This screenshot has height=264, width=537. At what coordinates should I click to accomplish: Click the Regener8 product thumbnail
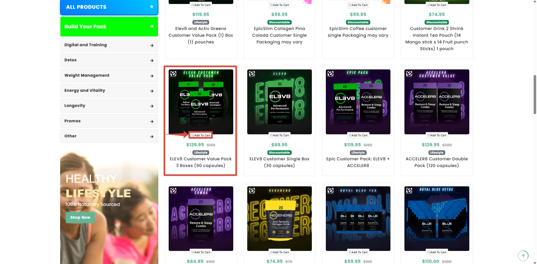[x=279, y=219]
